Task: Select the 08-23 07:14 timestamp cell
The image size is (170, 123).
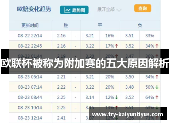Action: pyautogui.click(x=30, y=87)
